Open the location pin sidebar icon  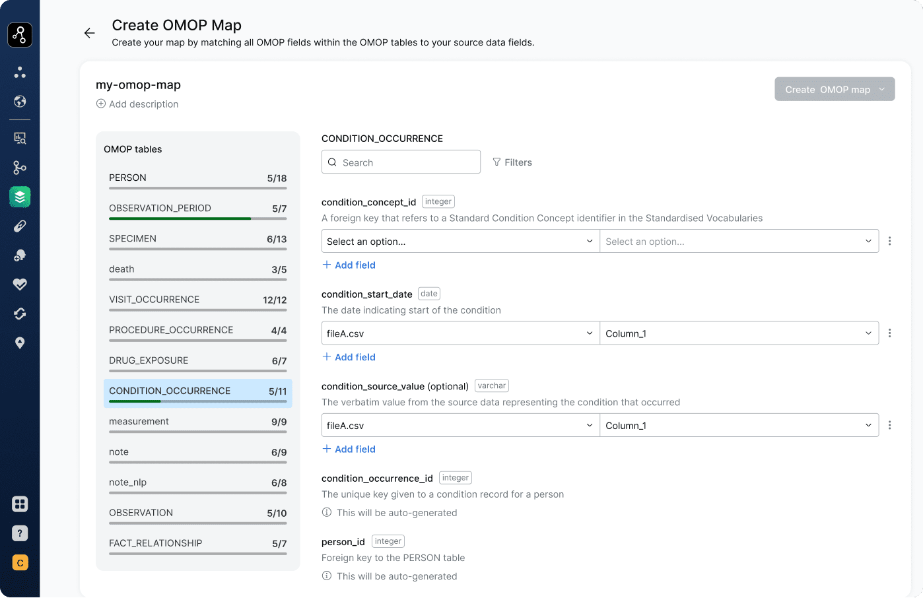click(x=20, y=343)
